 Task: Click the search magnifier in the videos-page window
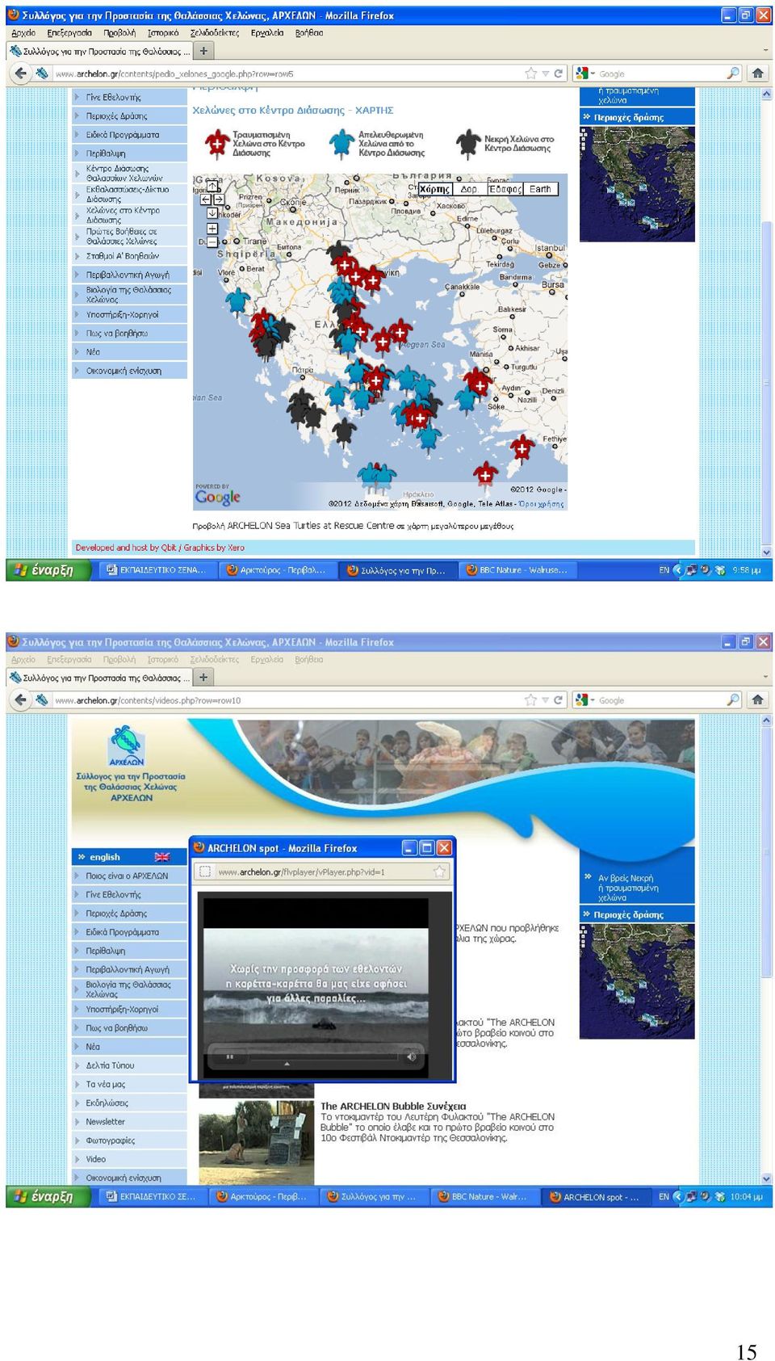click(733, 700)
